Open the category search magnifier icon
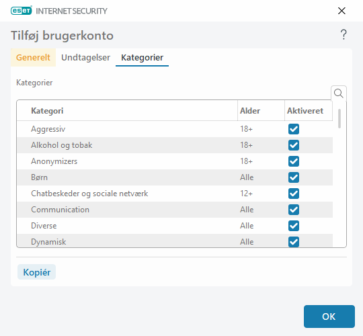363x336 pixels. (338, 93)
